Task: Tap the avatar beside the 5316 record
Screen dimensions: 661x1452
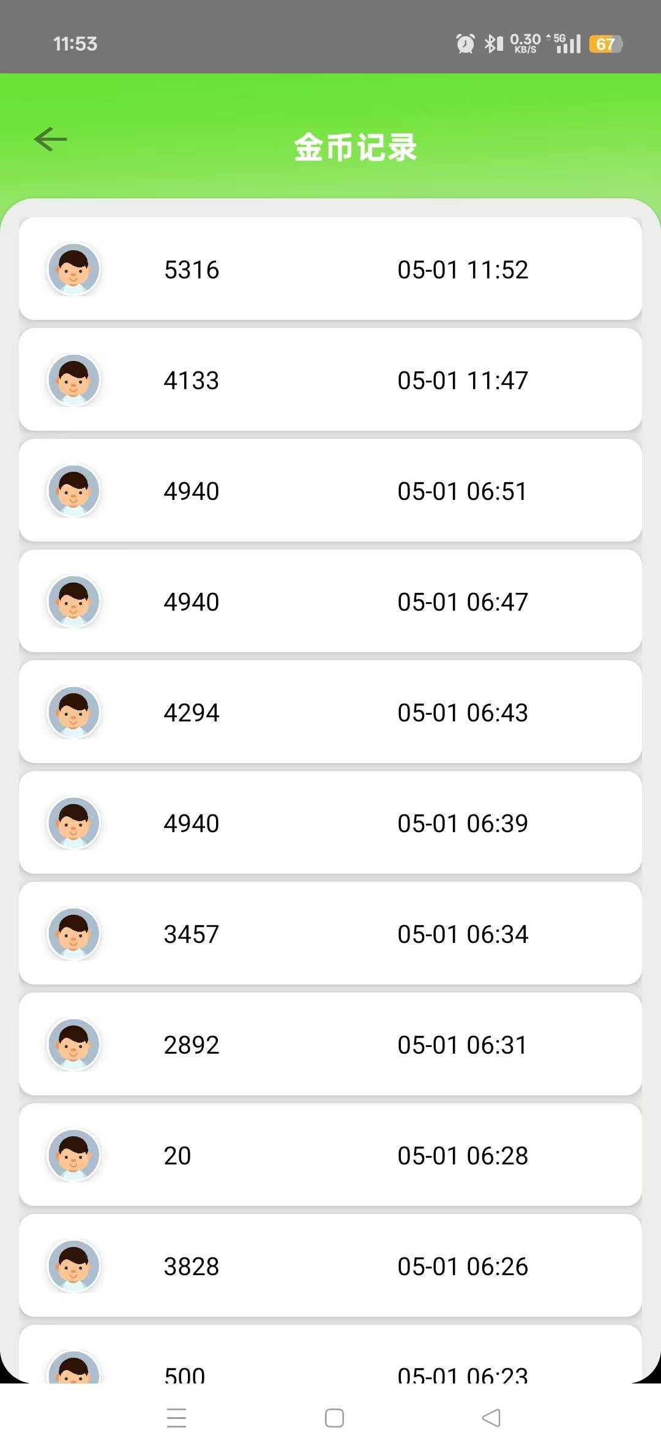Action: point(74,269)
